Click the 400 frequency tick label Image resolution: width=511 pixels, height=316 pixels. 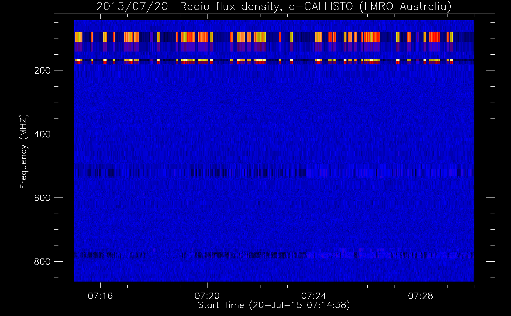[42, 134]
